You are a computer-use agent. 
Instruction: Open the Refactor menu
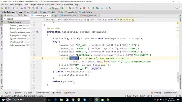pyautogui.click(x=41, y=5)
